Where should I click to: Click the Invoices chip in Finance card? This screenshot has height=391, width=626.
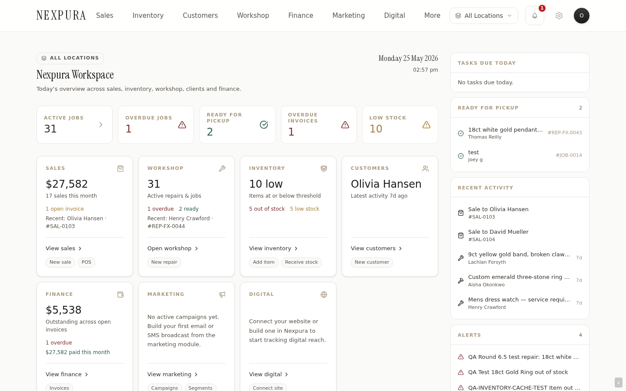click(x=60, y=388)
